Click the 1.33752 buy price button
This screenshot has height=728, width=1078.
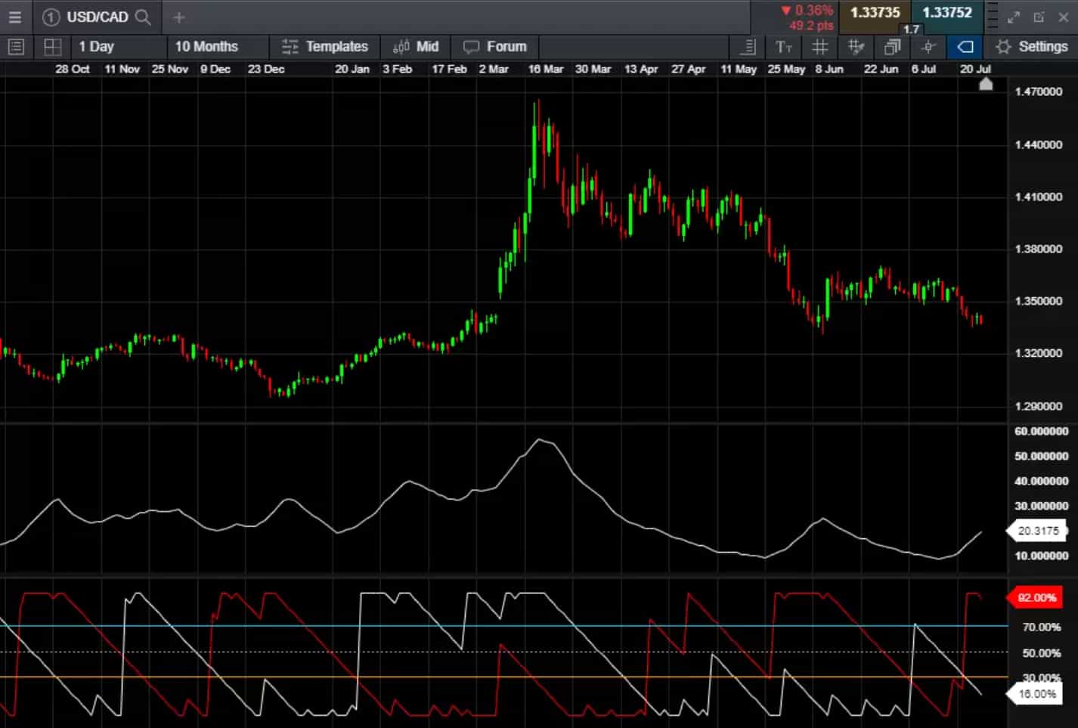click(x=947, y=13)
